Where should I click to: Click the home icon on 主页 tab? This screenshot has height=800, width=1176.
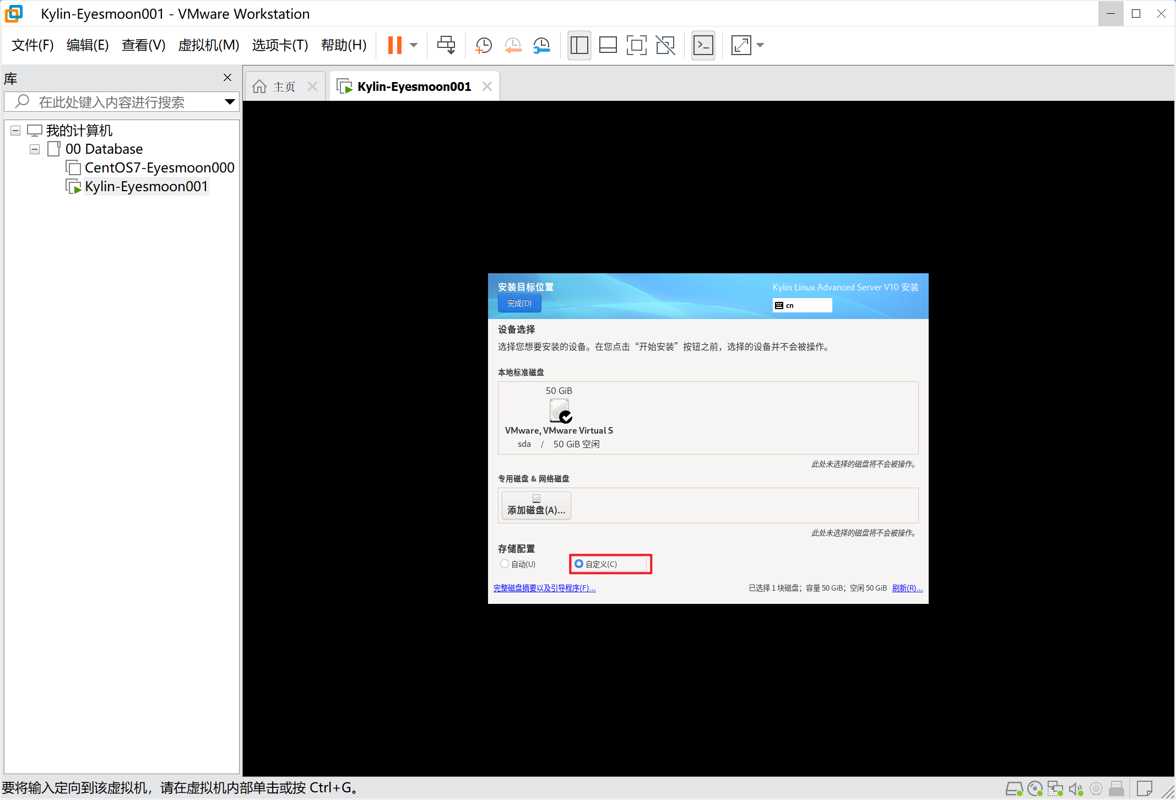point(259,87)
